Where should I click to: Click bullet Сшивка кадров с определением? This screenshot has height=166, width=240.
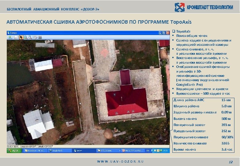[x=204, y=42]
